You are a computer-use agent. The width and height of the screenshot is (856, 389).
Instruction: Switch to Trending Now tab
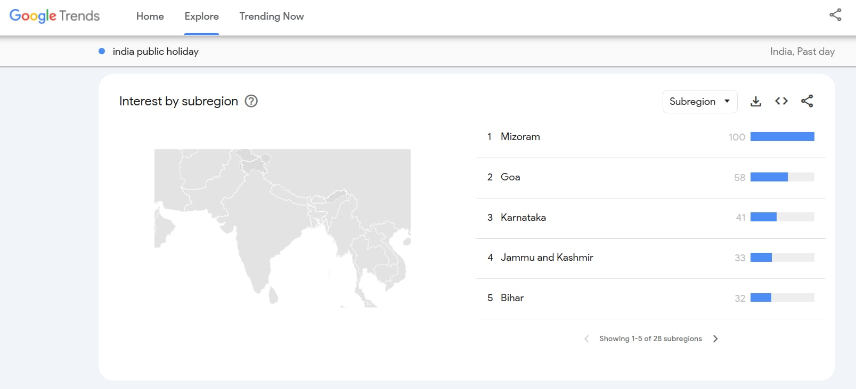pyautogui.click(x=271, y=16)
